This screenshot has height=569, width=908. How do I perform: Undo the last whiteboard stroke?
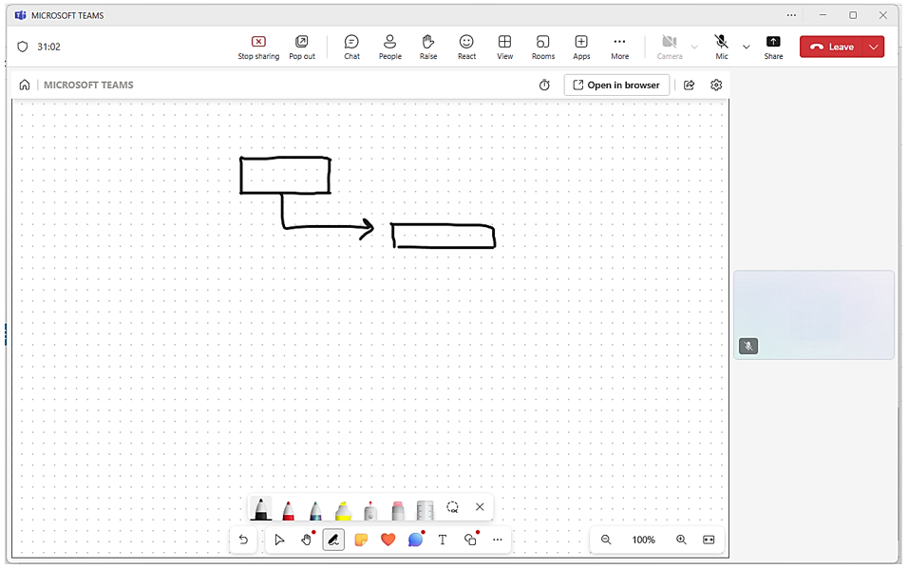pos(244,540)
